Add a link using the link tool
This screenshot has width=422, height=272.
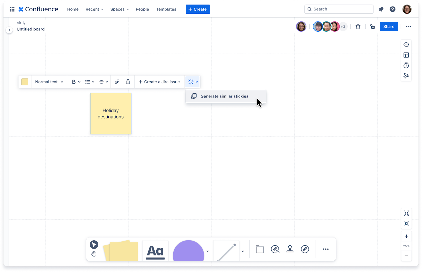click(305, 249)
